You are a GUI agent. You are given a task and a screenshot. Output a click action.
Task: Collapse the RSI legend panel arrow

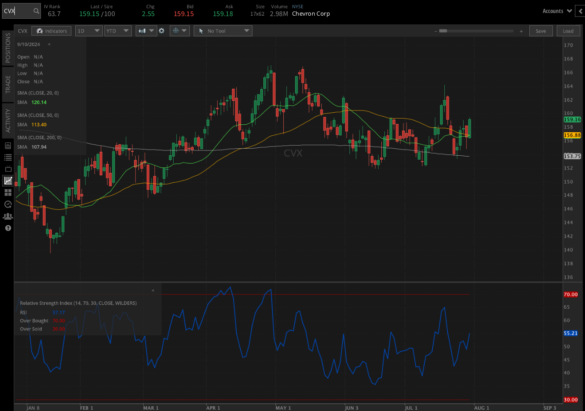pyautogui.click(x=153, y=290)
